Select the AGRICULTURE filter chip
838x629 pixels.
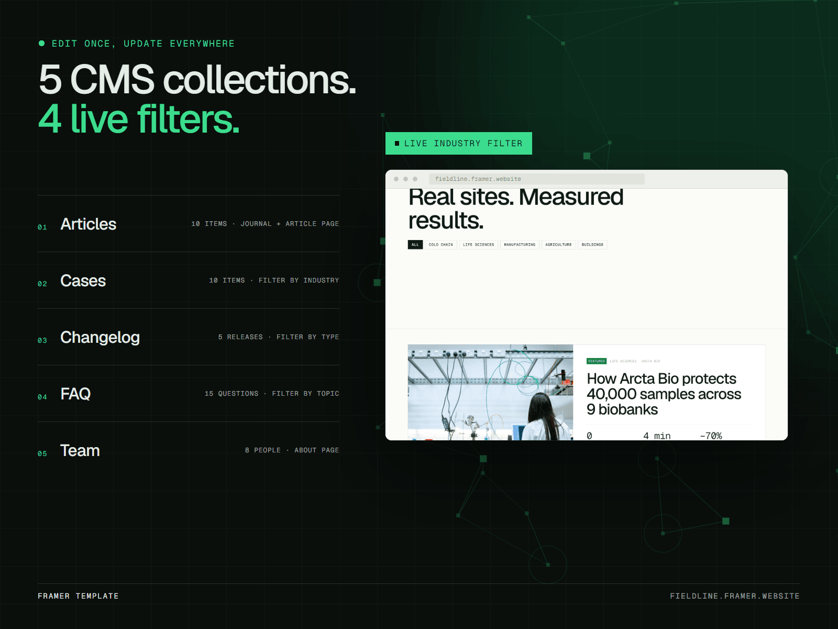click(x=558, y=245)
